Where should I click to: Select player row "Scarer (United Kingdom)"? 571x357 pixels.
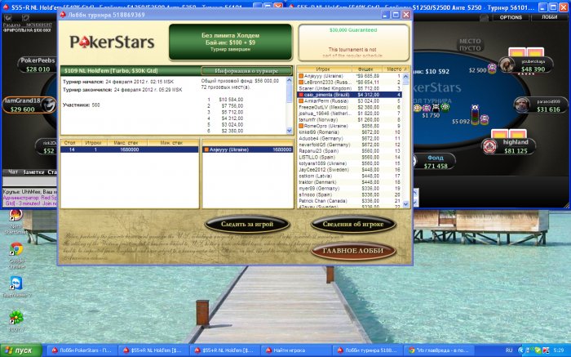point(350,88)
